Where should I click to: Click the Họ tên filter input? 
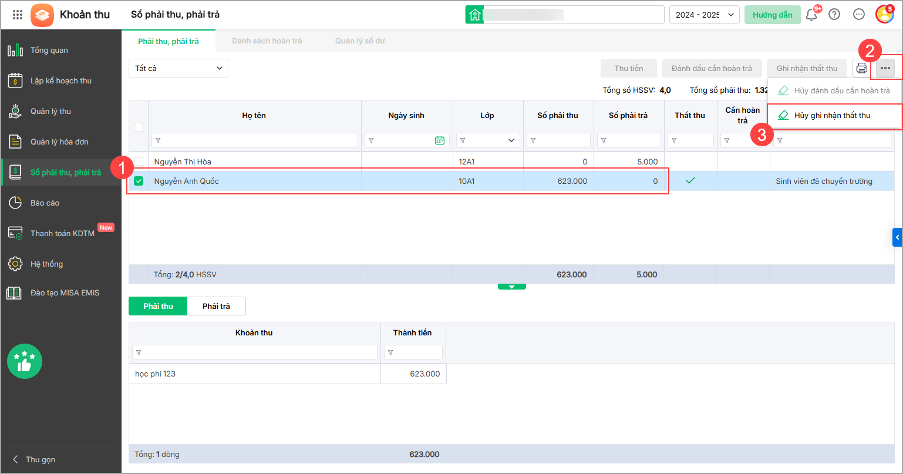click(x=255, y=140)
